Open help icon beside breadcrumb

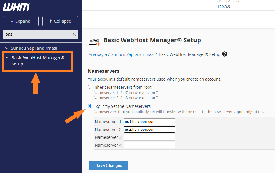(x=225, y=54)
